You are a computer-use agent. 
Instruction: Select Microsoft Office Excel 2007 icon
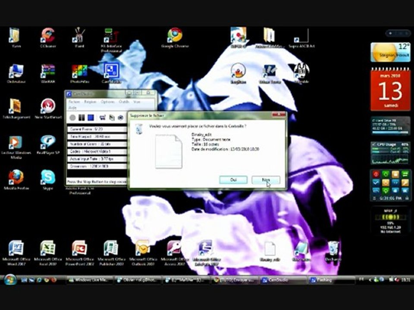[48, 253]
